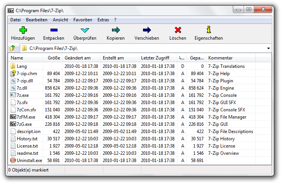Click the D attribute of Lang row

click(182, 66)
